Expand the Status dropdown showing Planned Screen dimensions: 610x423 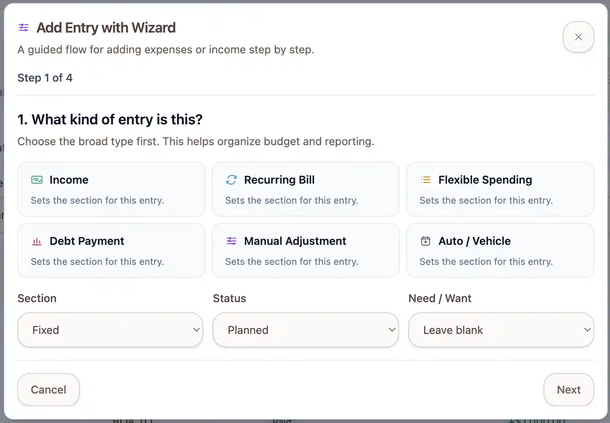(x=305, y=330)
